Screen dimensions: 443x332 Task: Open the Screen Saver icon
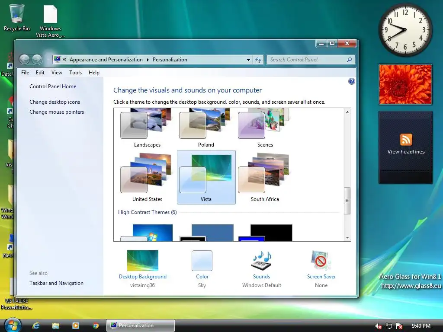coord(321,260)
